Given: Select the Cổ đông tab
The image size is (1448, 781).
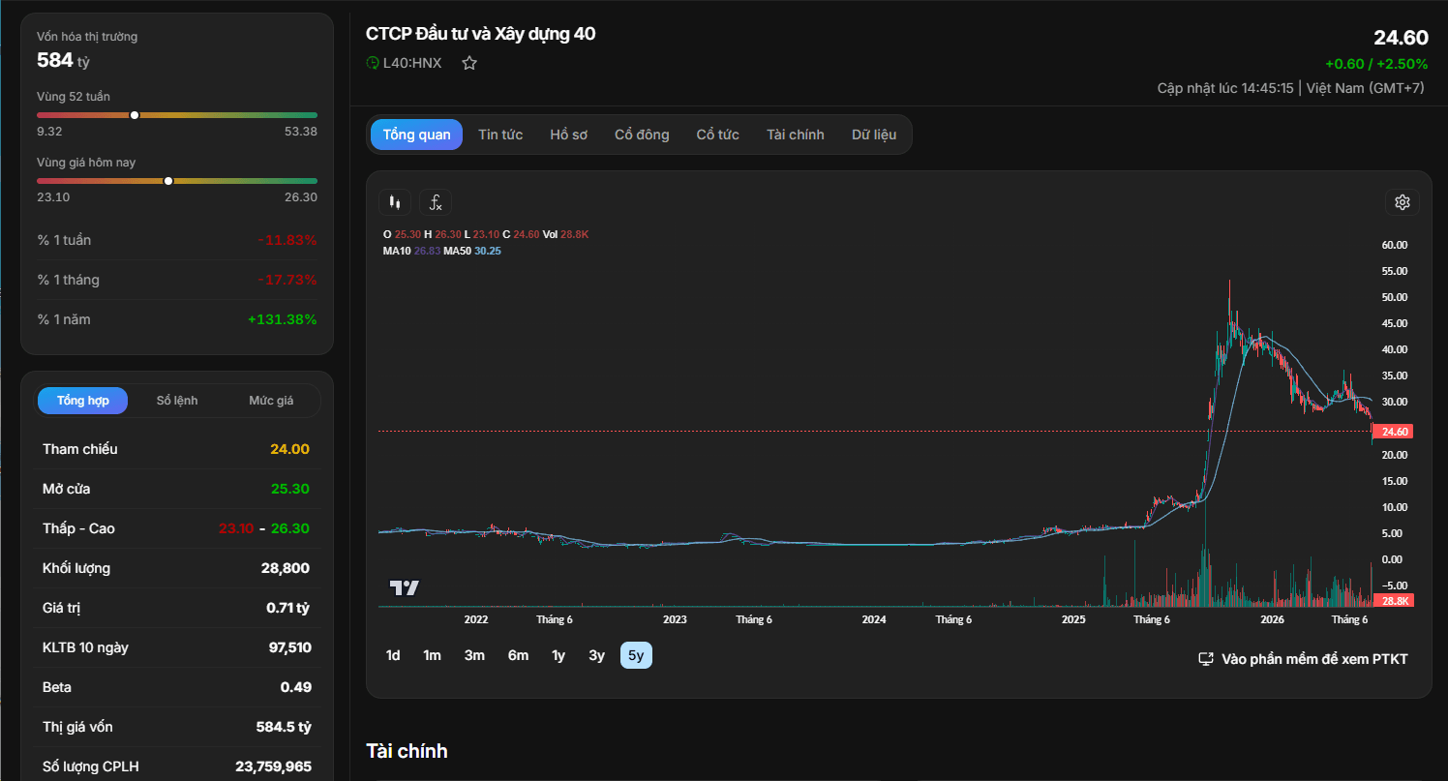Looking at the screenshot, I should pyautogui.click(x=642, y=135).
